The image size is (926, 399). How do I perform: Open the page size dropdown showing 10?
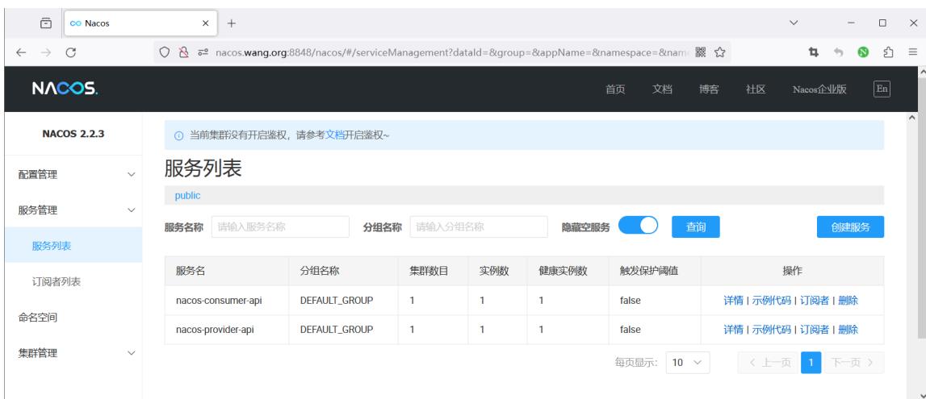tap(688, 363)
